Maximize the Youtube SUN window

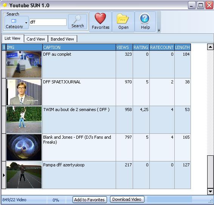coord(200,5)
